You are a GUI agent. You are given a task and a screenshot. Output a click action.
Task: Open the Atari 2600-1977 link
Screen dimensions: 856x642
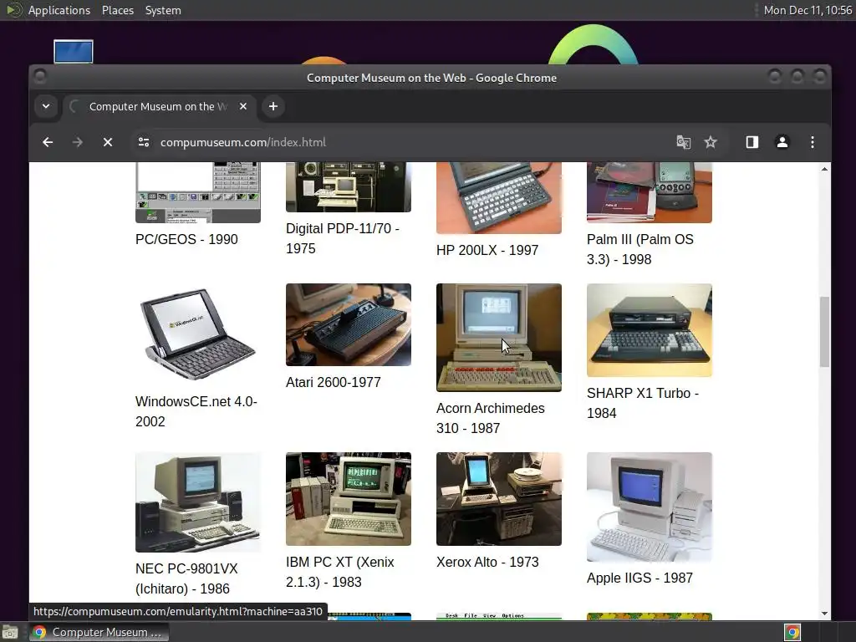click(333, 383)
